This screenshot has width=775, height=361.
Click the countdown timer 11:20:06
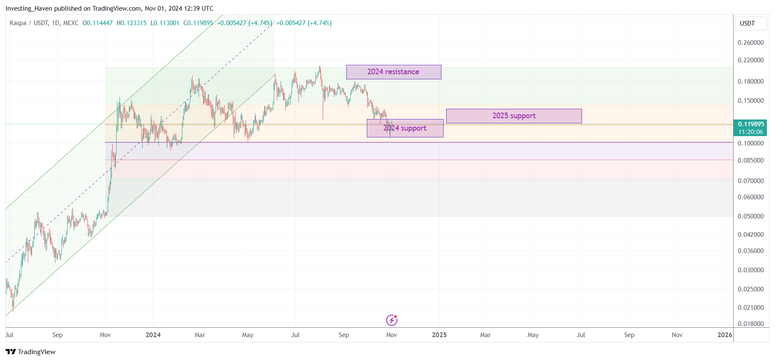pos(751,132)
